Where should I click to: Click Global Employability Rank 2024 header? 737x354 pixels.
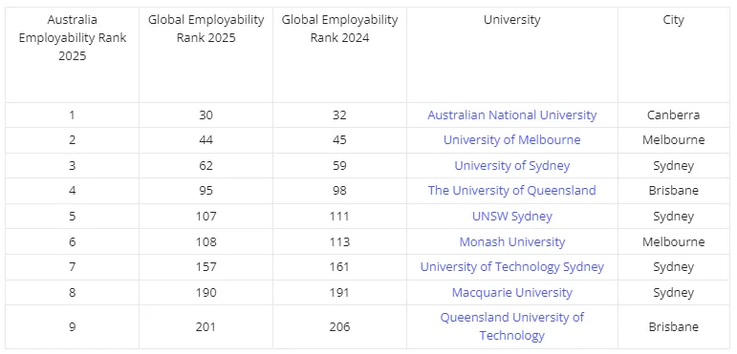click(339, 29)
